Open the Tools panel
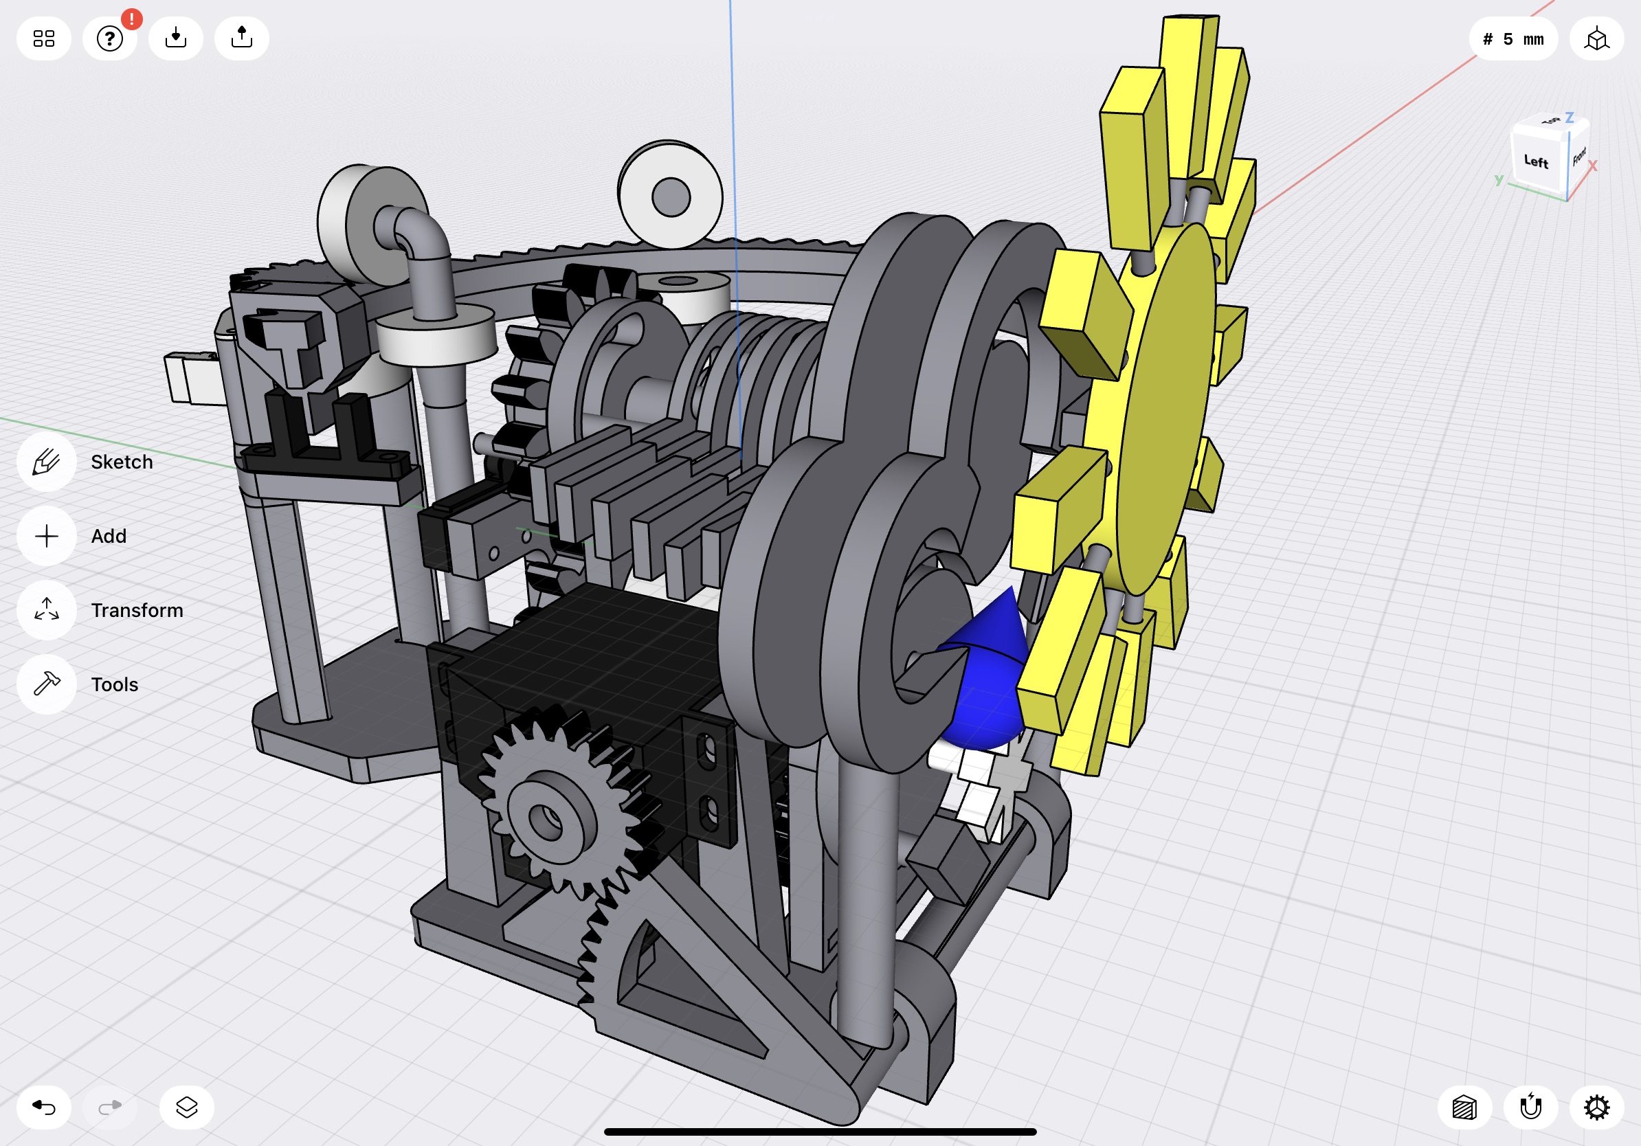This screenshot has height=1146, width=1641. tap(46, 684)
